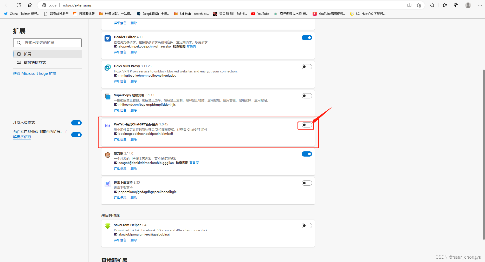This screenshot has height=262, width=485.
Task: Click the WeTab extension icon
Action: [108, 126]
